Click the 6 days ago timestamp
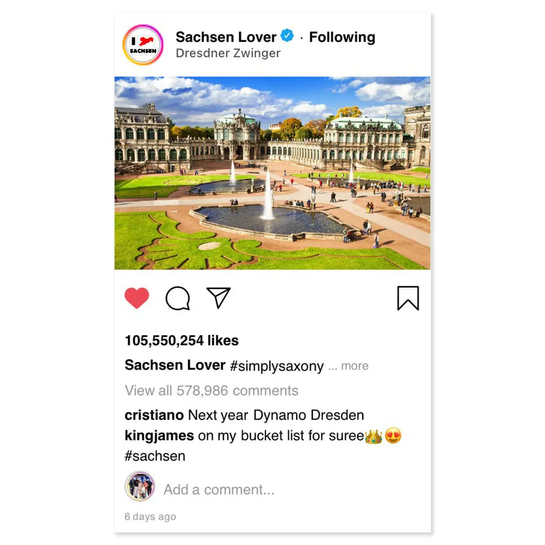545x545 pixels. [x=150, y=517]
